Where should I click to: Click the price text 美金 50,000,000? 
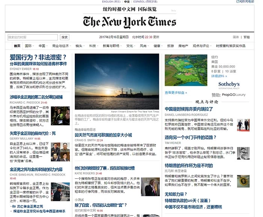click(x=223, y=66)
